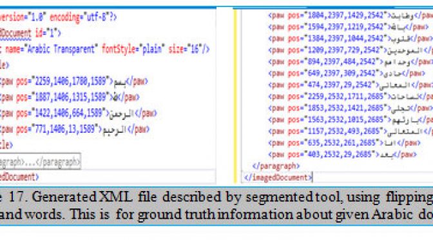
Task: Expand the collapsed paragraph block in left editor
Action: click(41, 161)
